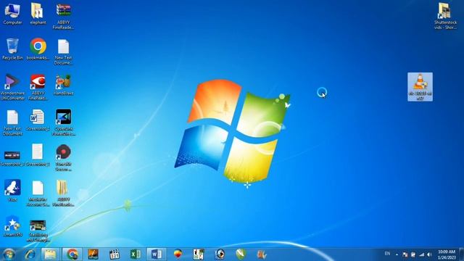
Task: Launch Media Player Classic clapperboard taskbar icon
Action: 115,254
